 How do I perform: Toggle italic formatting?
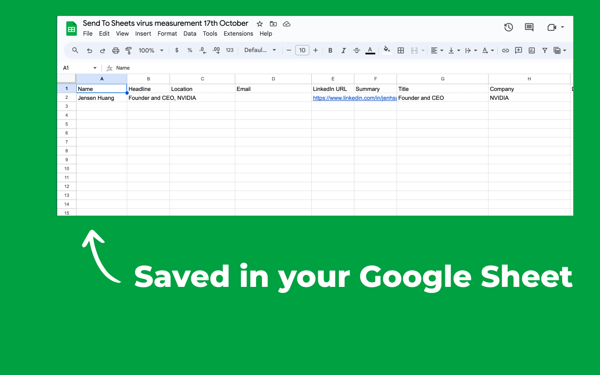pos(344,50)
